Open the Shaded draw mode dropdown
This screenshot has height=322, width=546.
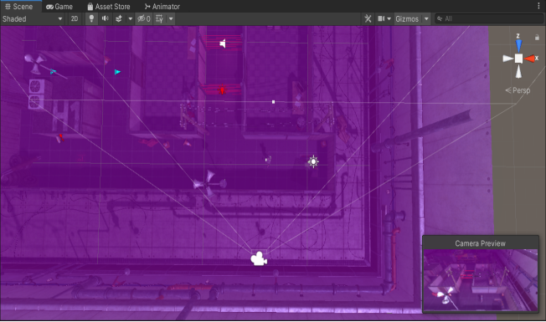33,18
